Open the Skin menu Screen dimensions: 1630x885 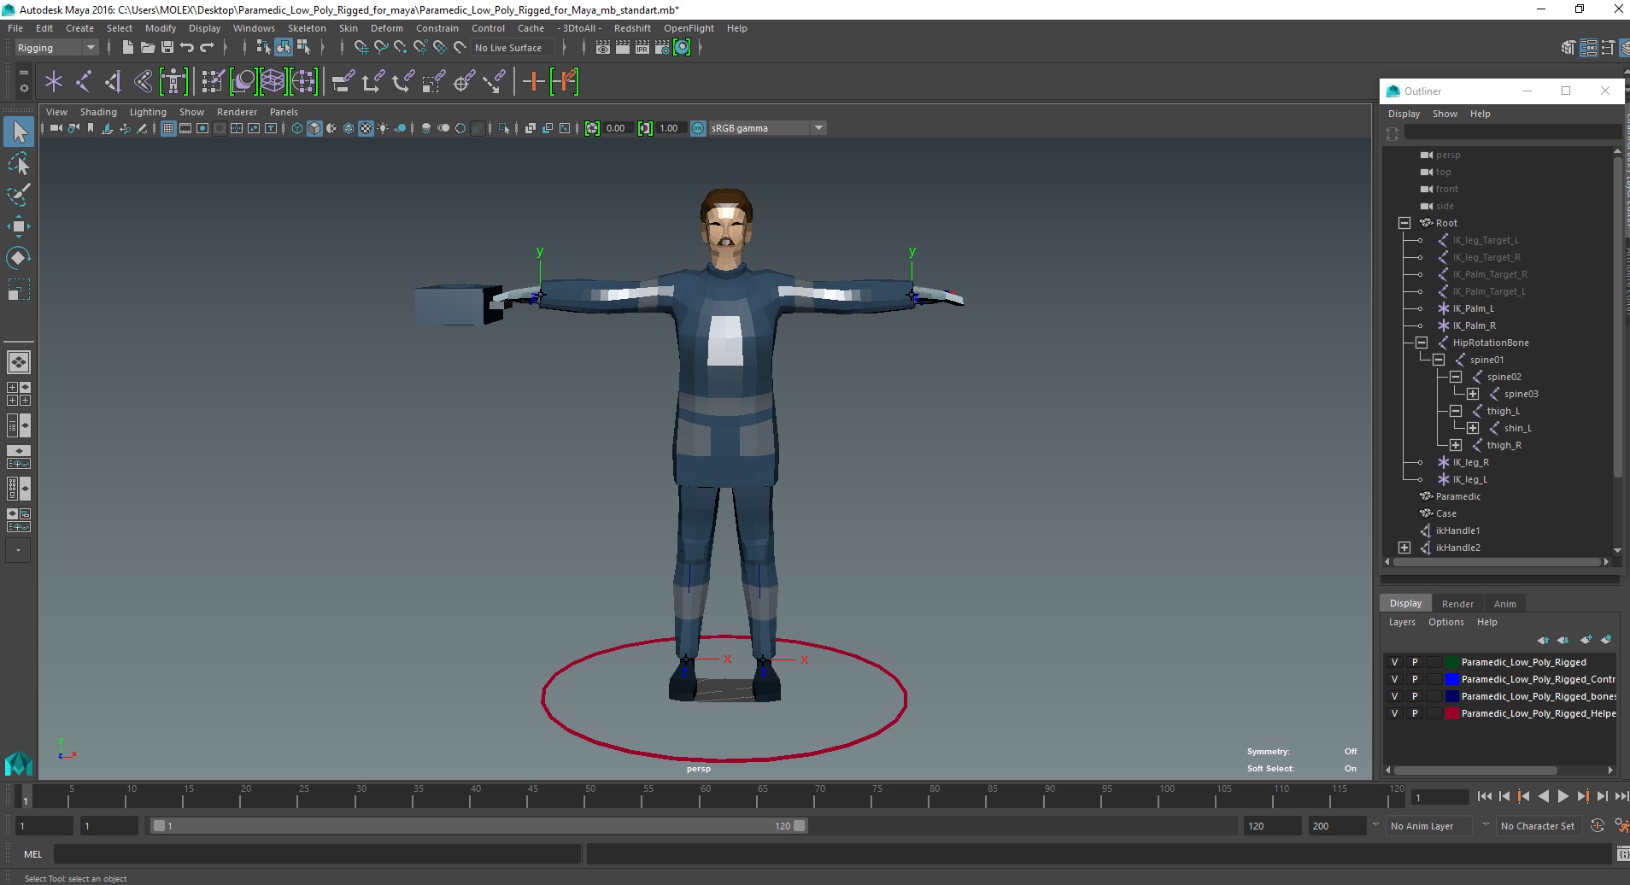click(x=349, y=28)
